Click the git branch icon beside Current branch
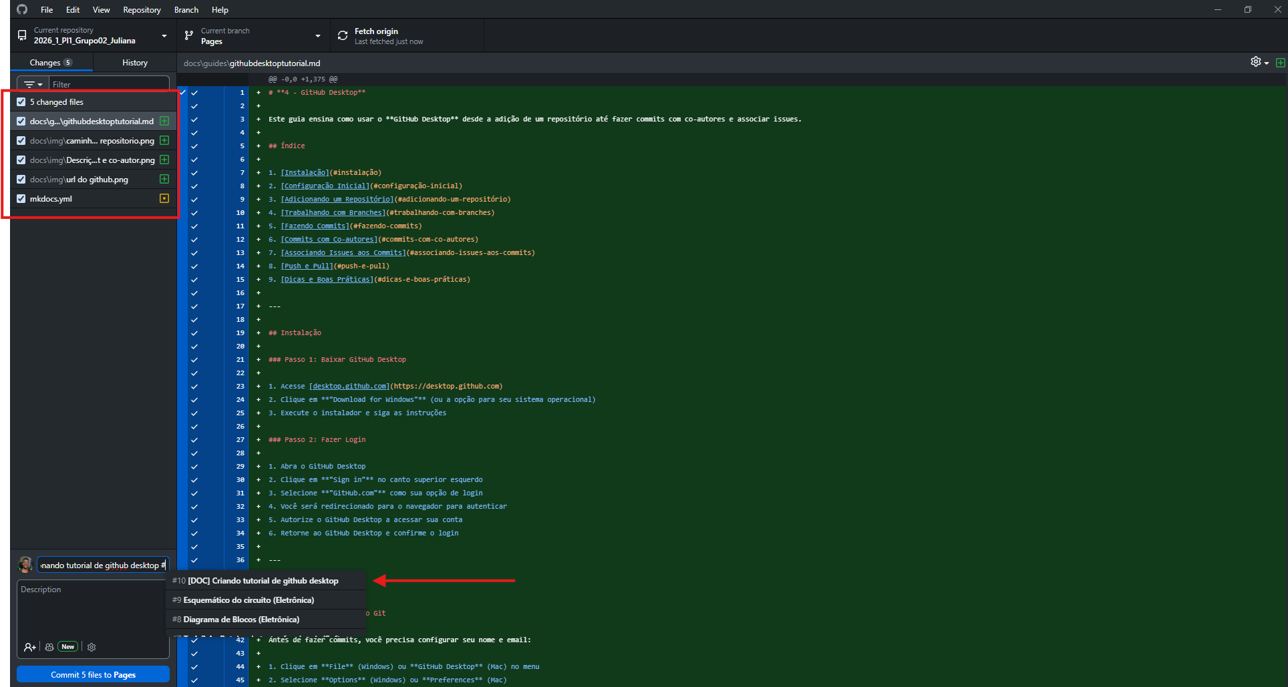 coord(189,35)
